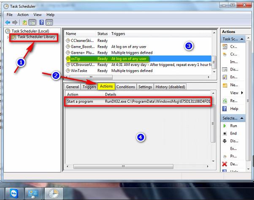The image size is (254, 200).
Task: Collapse the Selected Item actions section
Action: point(242,118)
